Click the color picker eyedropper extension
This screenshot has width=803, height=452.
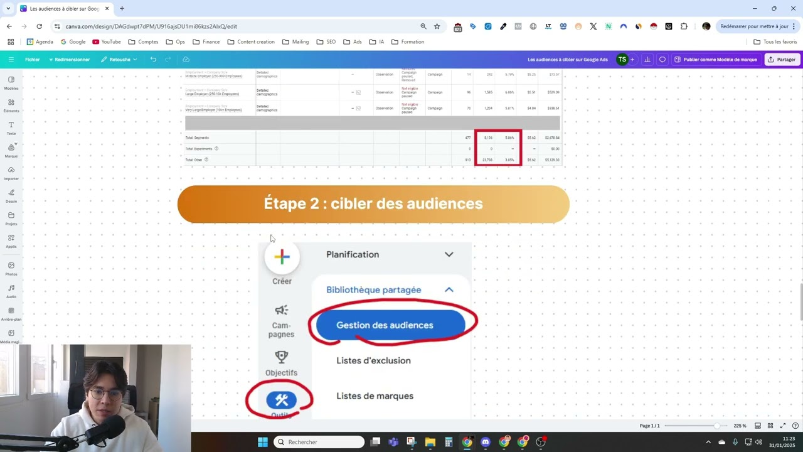(503, 26)
